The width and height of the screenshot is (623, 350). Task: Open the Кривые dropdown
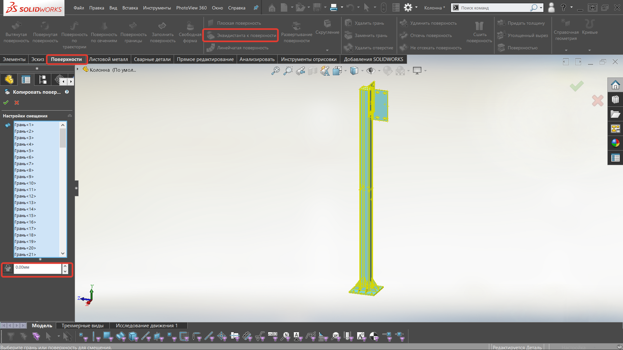590,50
